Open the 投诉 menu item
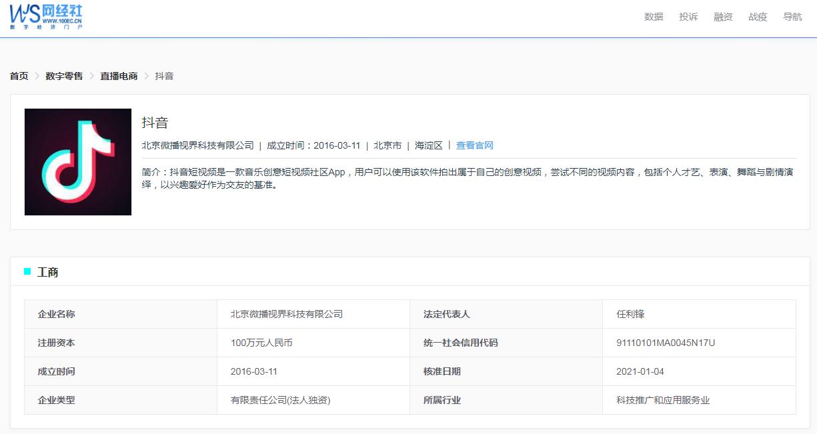The height and width of the screenshot is (434, 817). click(688, 17)
